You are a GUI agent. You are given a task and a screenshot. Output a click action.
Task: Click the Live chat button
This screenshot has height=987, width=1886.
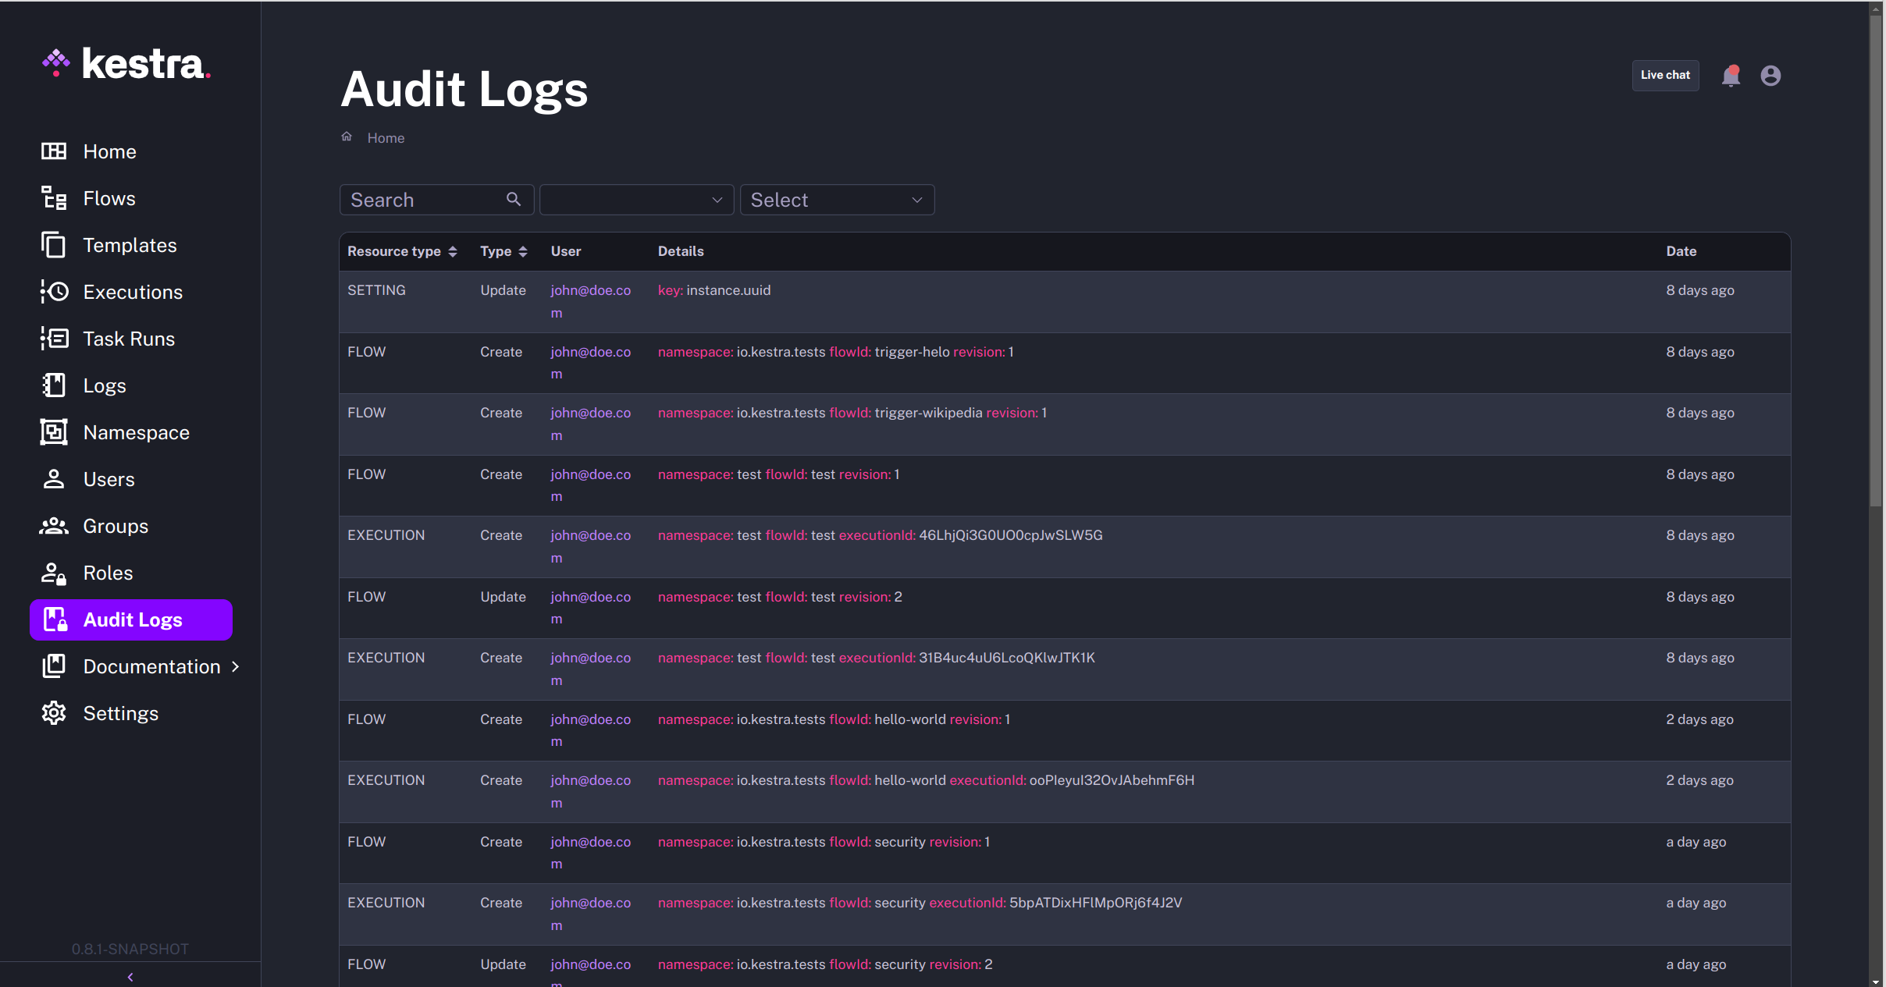pos(1664,76)
